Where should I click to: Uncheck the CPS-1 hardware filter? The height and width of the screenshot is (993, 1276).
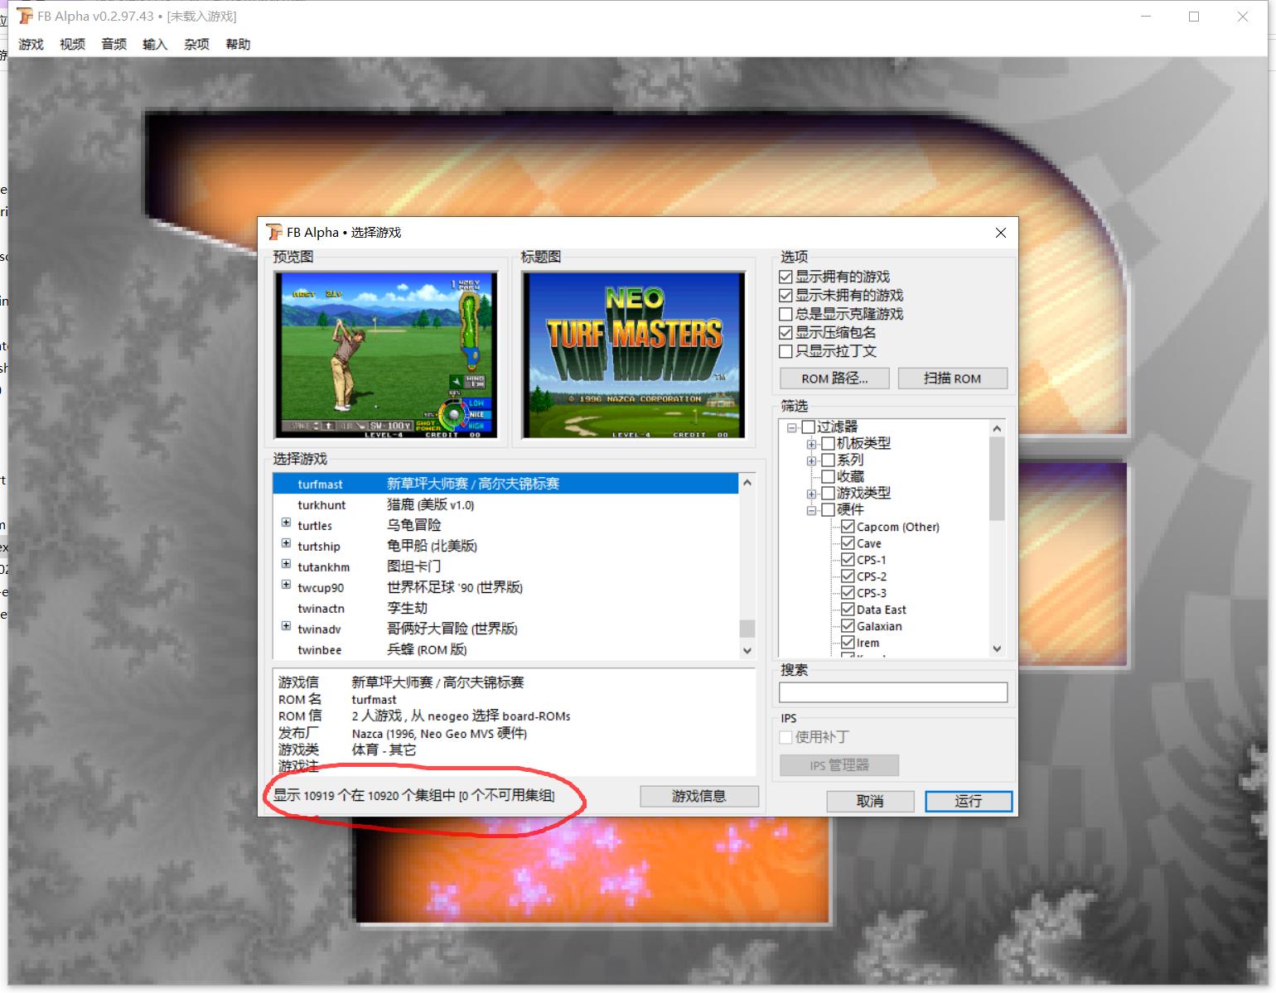(848, 560)
